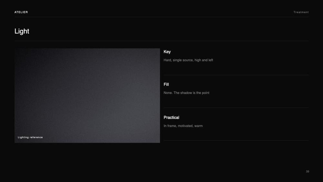Viewport: 323px width, 182px height.
Task: Click the text In frame, motivated, warm
Action: [x=183, y=126]
